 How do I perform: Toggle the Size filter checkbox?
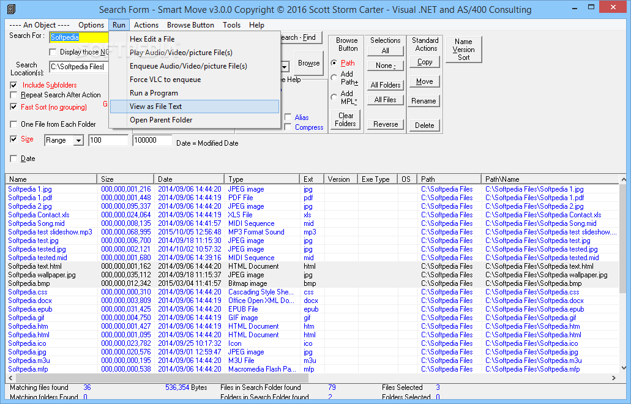tap(13, 139)
